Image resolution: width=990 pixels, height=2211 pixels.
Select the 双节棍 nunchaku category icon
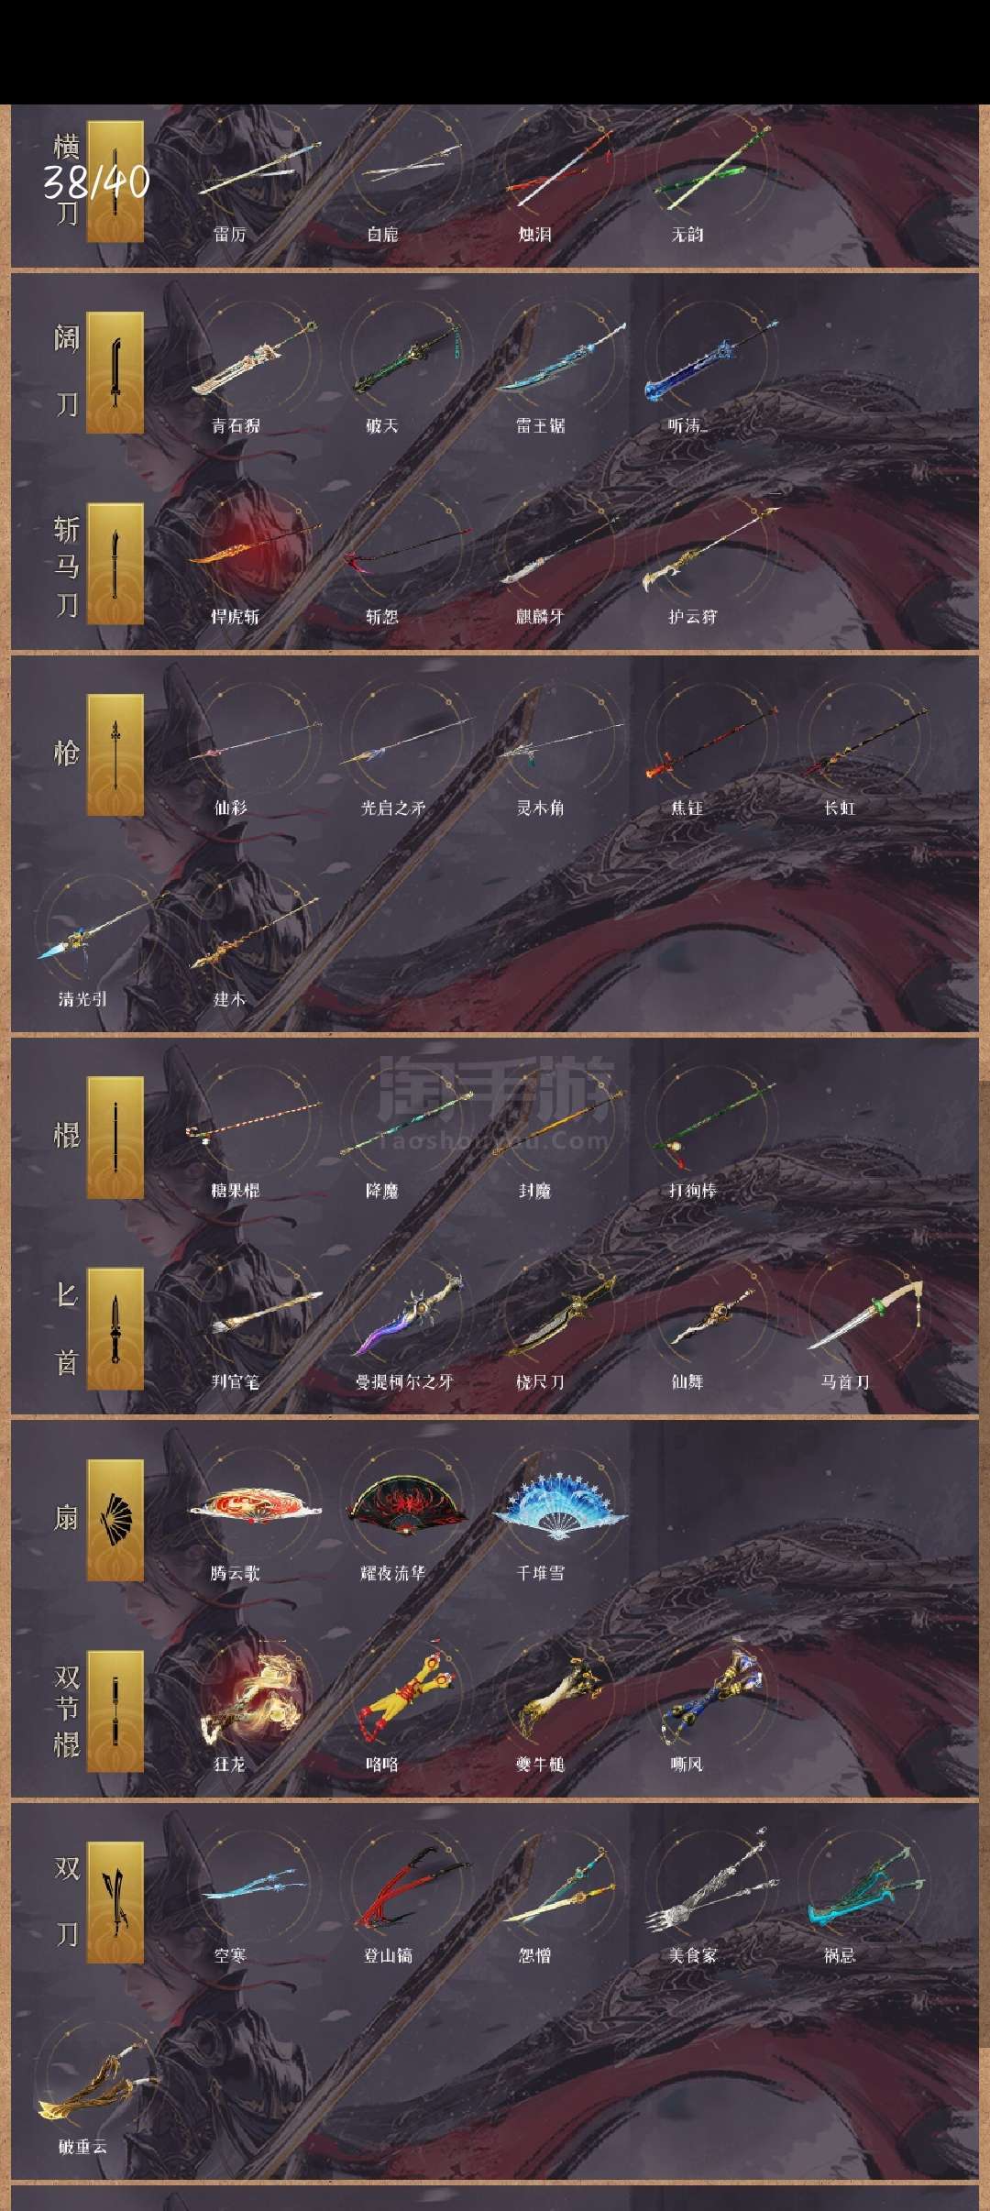coord(115,1711)
